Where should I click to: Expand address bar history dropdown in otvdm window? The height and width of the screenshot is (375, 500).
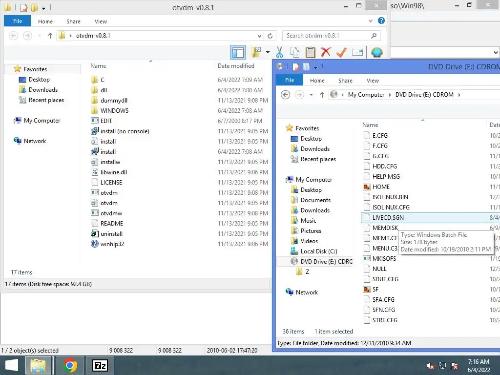pyautogui.click(x=260, y=36)
